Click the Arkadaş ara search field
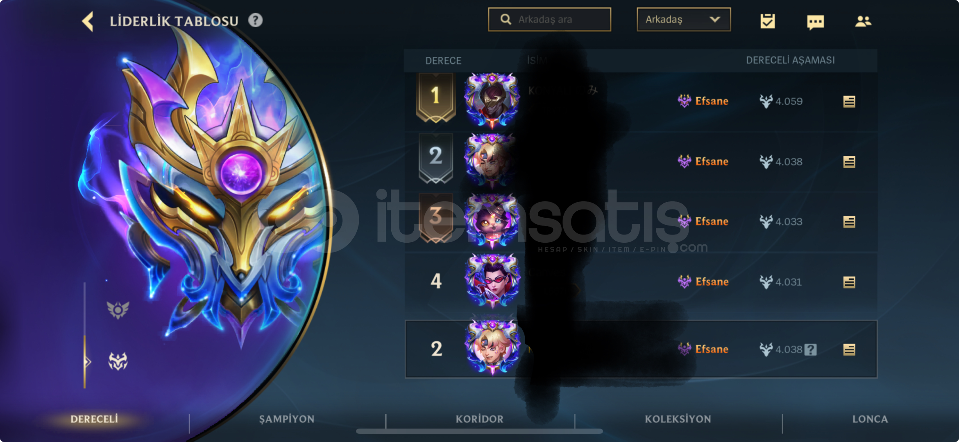Viewport: 959px width, 442px height. click(x=549, y=20)
